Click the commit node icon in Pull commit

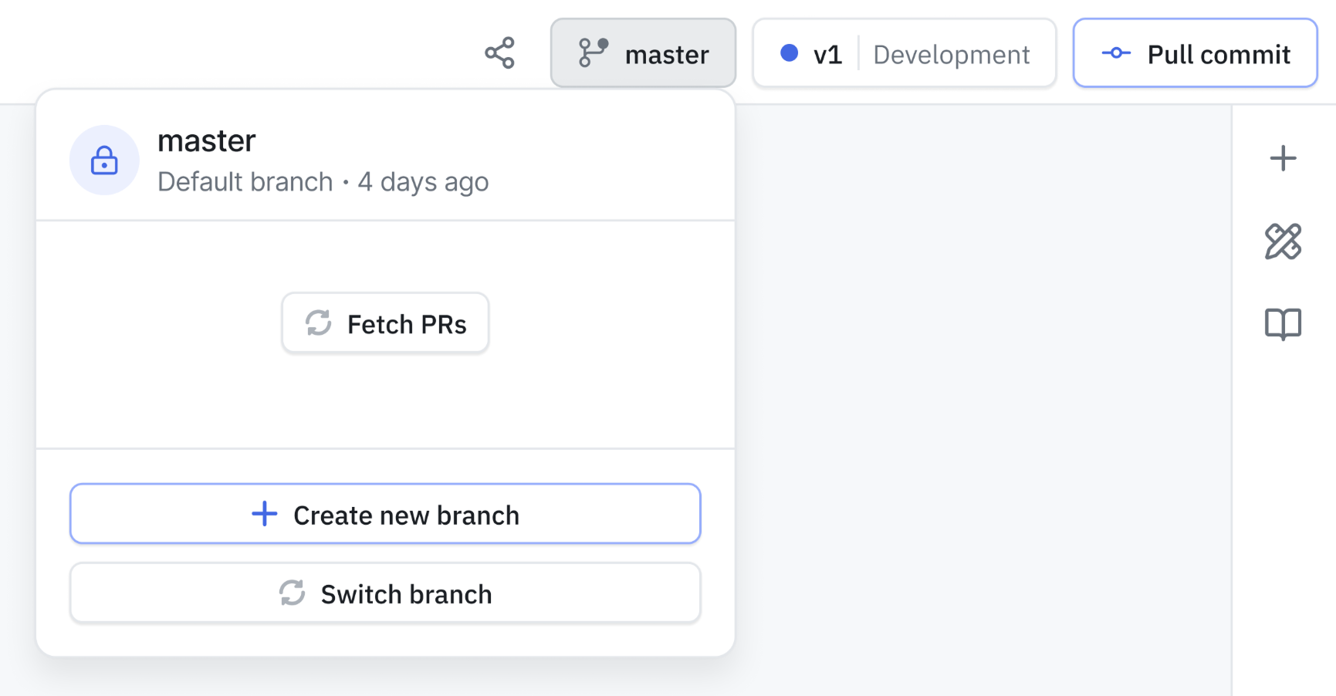click(1116, 53)
